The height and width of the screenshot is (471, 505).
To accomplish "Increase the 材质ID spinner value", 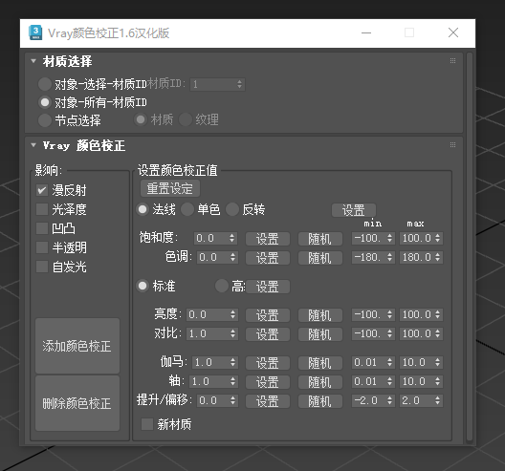I will (239, 82).
